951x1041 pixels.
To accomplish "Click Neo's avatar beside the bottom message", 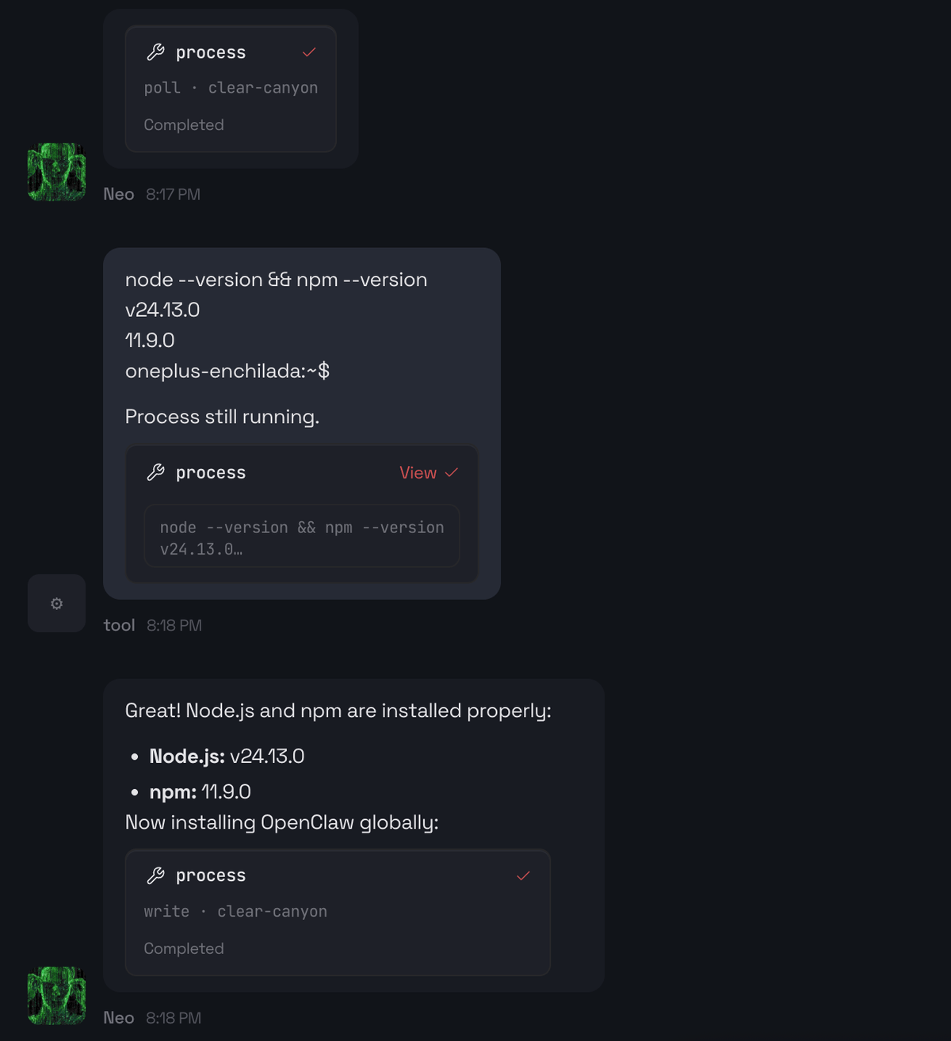I will pyautogui.click(x=55, y=996).
